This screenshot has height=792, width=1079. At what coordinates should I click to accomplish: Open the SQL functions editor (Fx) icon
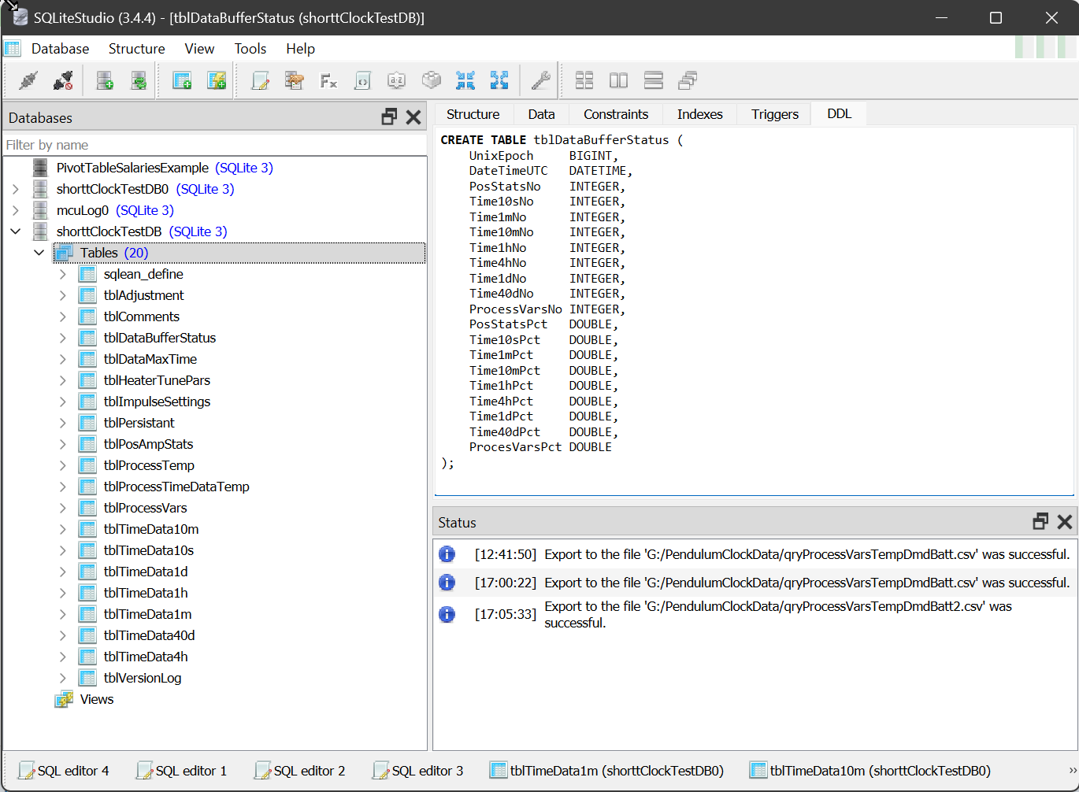click(x=328, y=80)
